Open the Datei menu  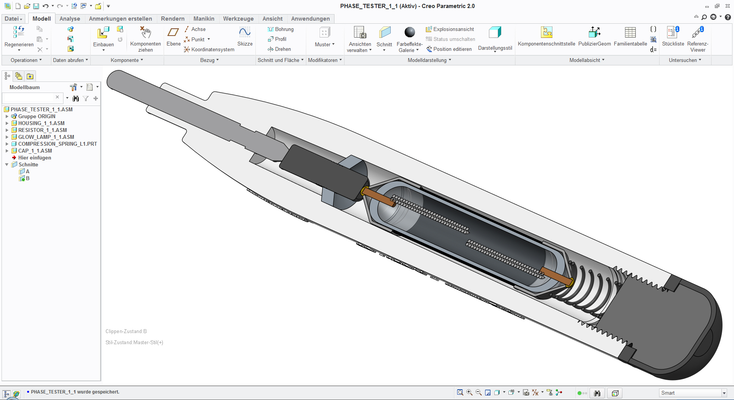13,19
